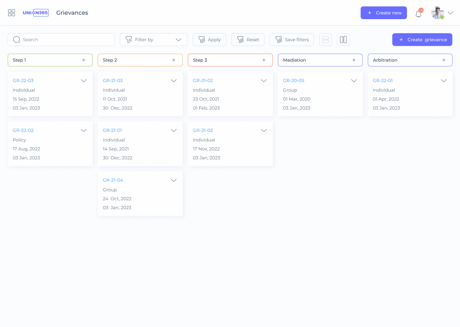Viewport: 460px width, 327px height.
Task: Click the Reset filters icon
Action: tap(240, 40)
